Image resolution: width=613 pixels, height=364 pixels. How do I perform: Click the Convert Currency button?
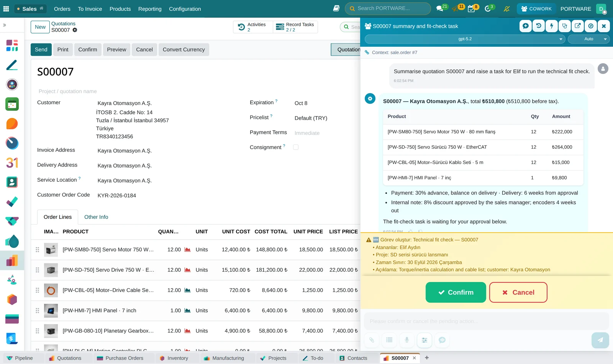184,49
